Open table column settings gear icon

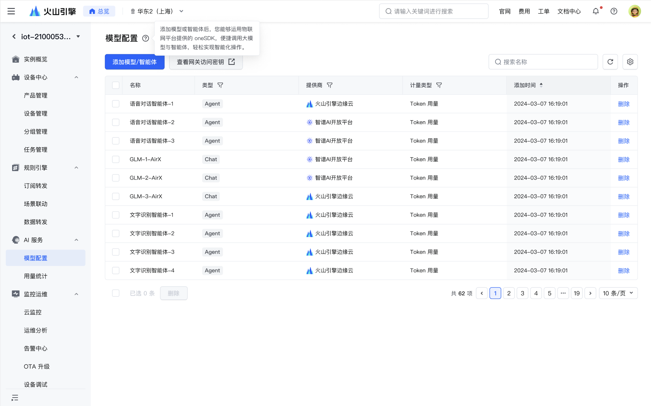click(630, 62)
